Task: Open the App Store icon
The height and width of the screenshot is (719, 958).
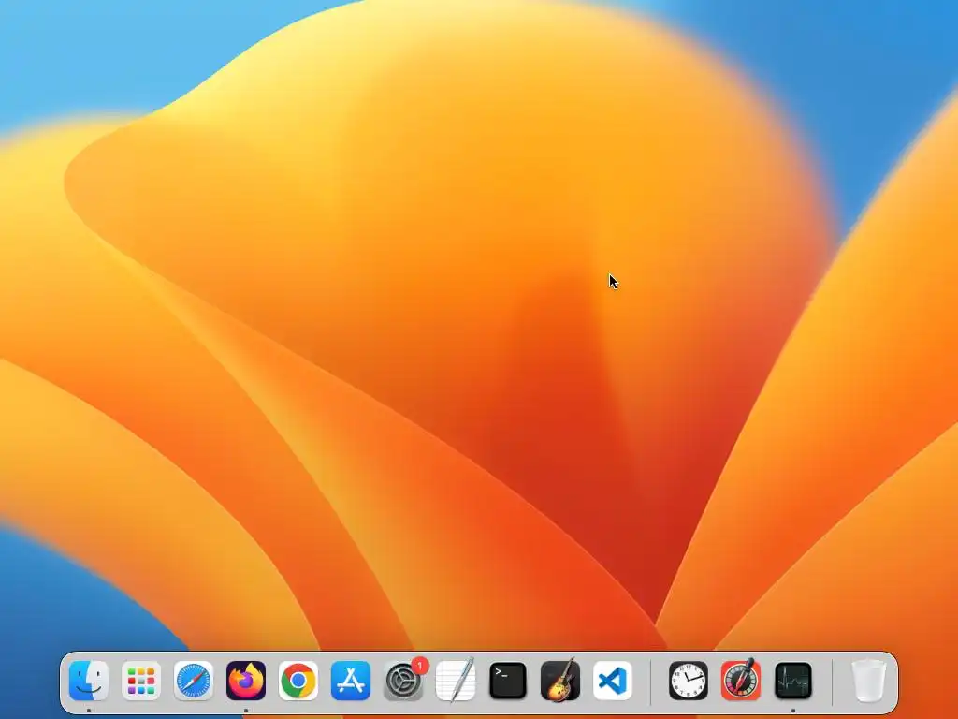Action: pyautogui.click(x=351, y=681)
